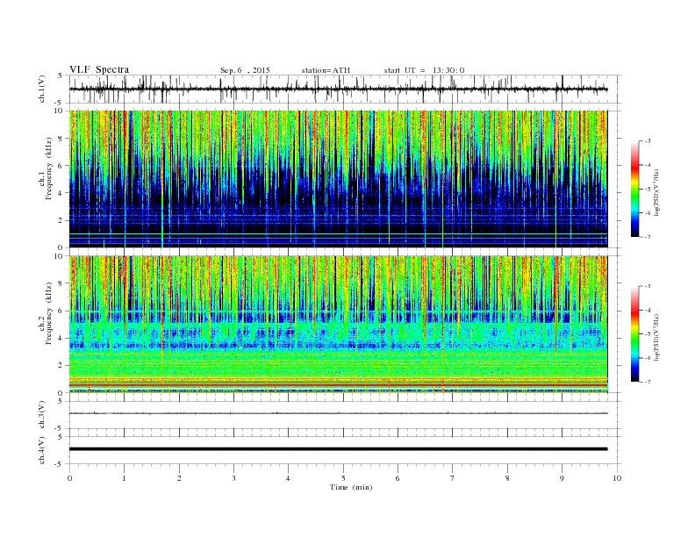The width and height of the screenshot is (695, 537).
Task: Click the time axis tick label "0"
Action: [69, 478]
